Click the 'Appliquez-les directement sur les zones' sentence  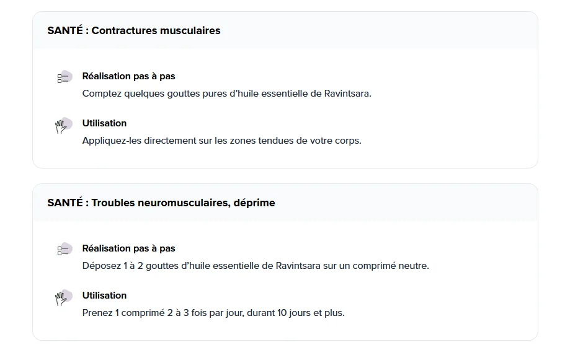coord(221,141)
